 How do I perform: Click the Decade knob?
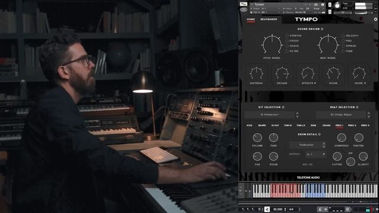[282, 73]
